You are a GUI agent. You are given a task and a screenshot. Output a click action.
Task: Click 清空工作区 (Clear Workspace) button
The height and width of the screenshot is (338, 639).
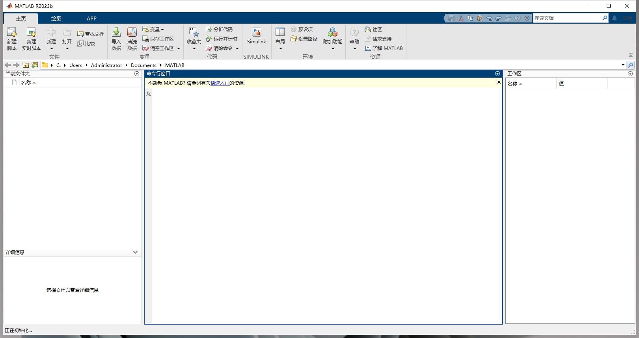(158, 48)
